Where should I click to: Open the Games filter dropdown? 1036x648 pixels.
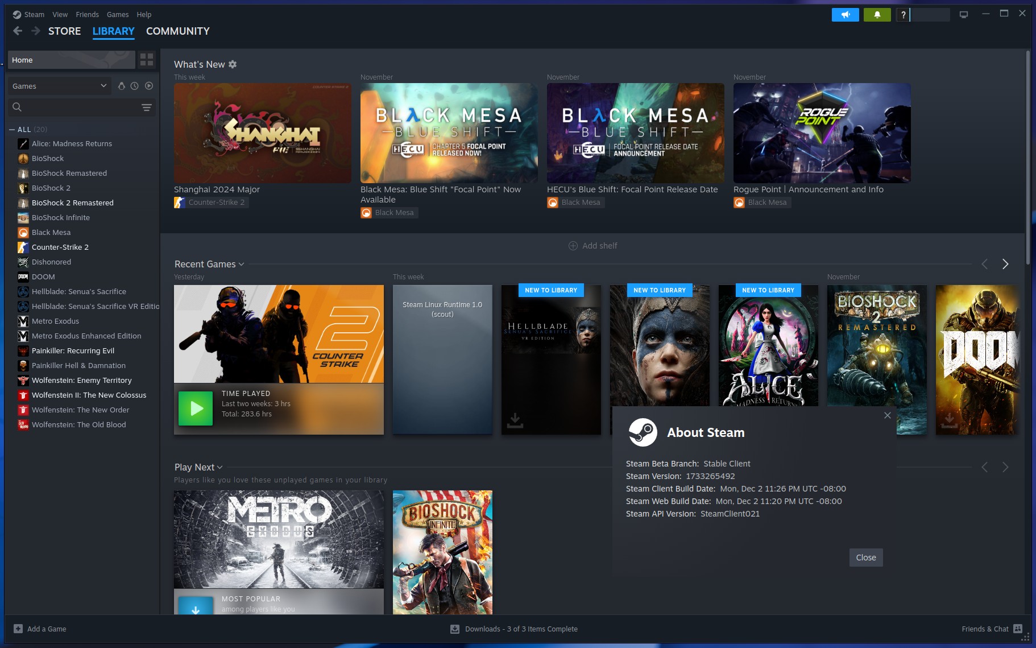59,86
